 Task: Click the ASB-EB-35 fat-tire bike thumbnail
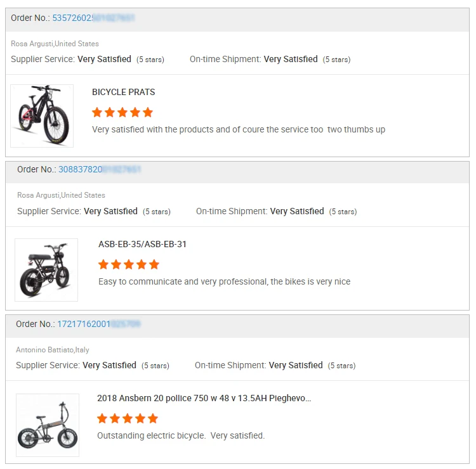tap(46, 270)
